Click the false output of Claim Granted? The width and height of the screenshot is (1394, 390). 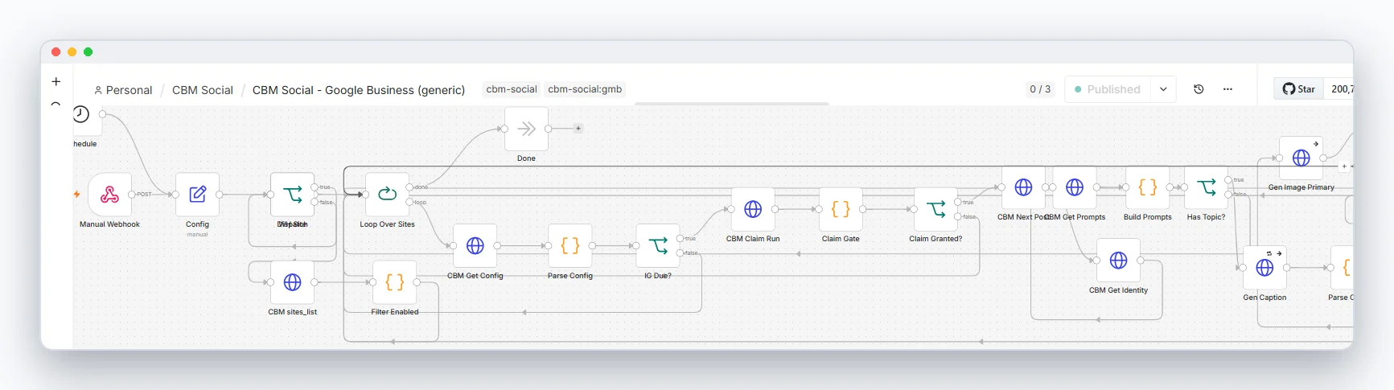(958, 216)
